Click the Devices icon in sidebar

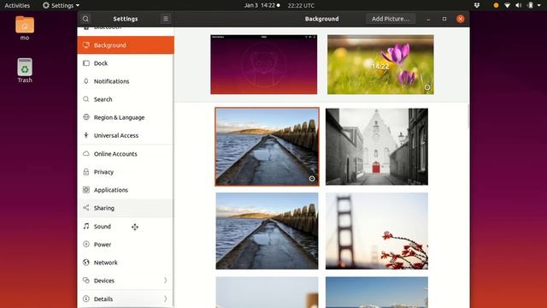[86, 281]
